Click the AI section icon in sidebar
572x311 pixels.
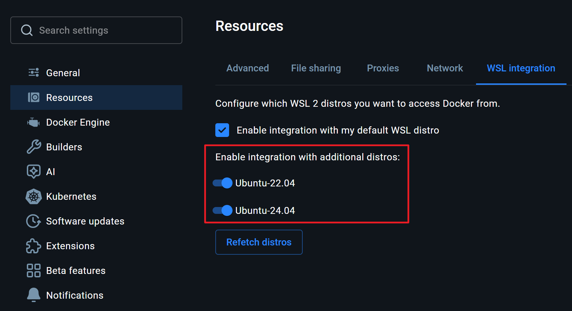click(x=33, y=171)
